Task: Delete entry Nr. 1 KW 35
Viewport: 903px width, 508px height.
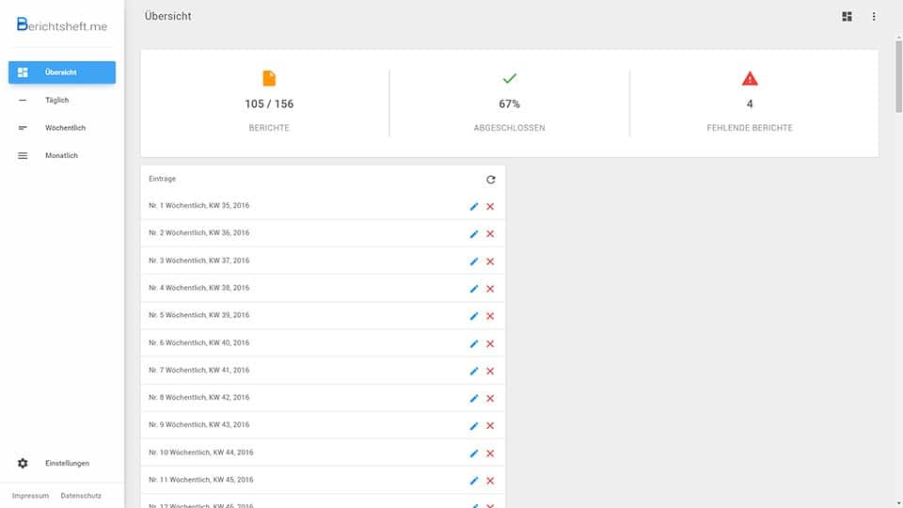Action: point(490,206)
